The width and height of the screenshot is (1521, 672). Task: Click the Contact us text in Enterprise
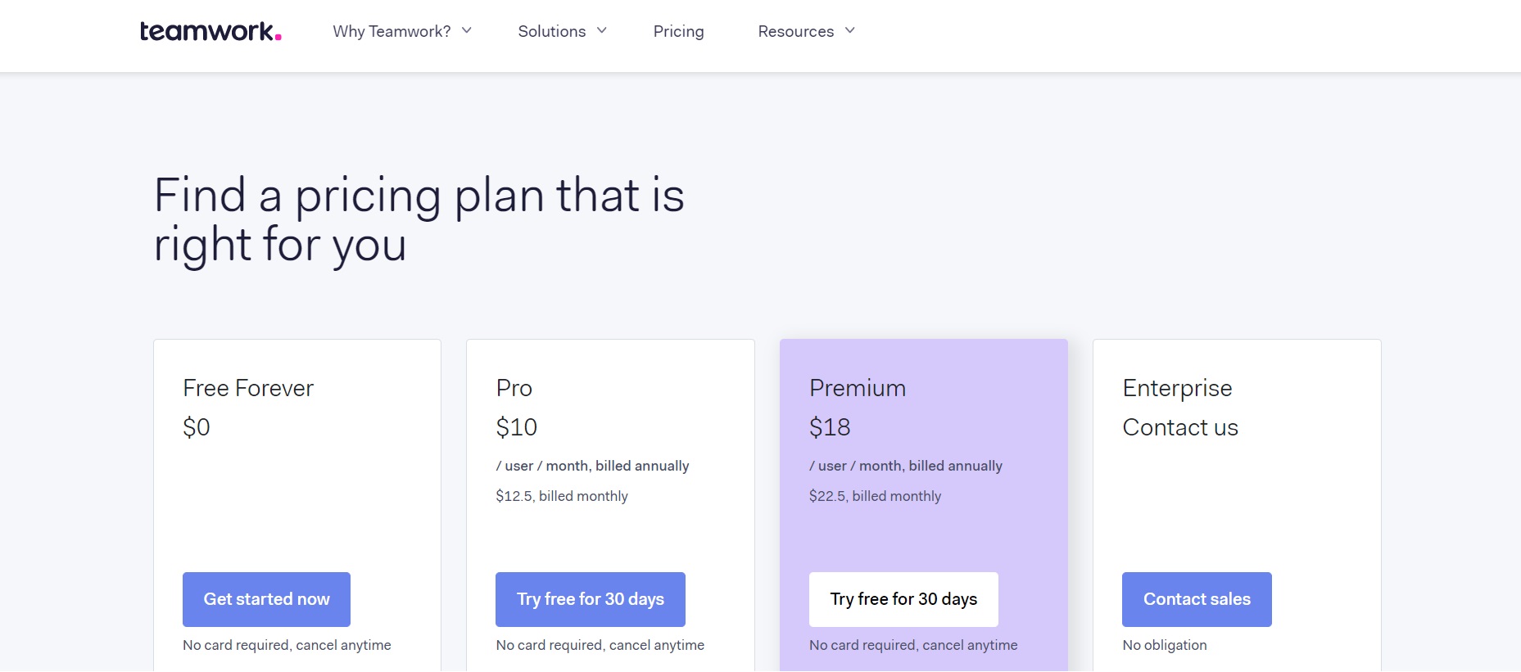coord(1180,427)
